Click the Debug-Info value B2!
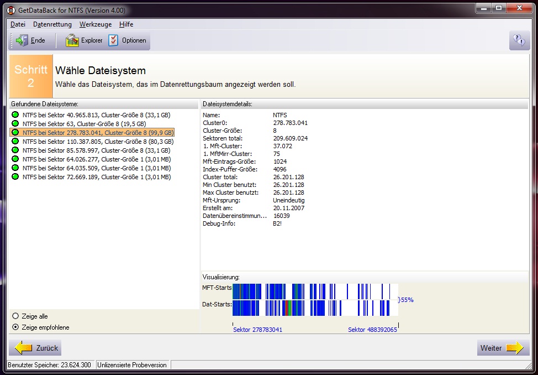538x375 pixels. [x=277, y=223]
